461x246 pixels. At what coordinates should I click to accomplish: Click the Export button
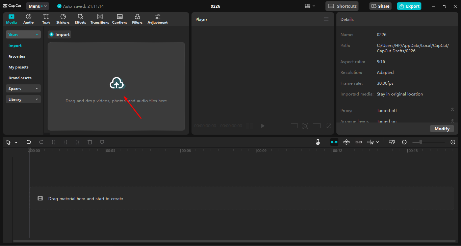tap(409, 6)
